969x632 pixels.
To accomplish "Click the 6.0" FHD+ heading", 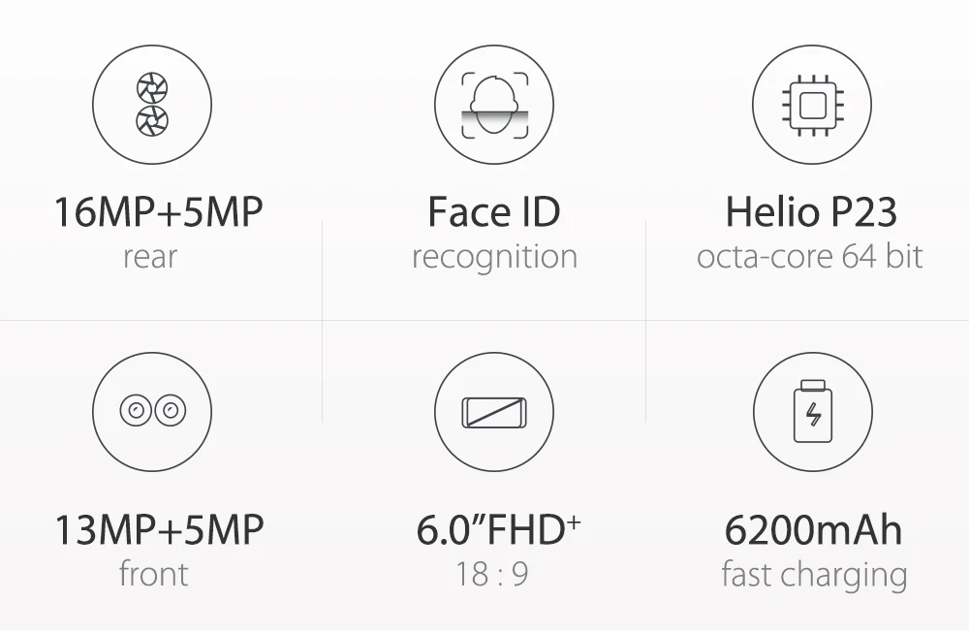I will 498,530.
